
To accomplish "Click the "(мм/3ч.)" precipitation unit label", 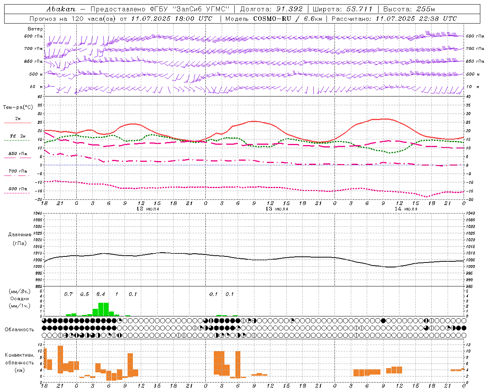I will 20,291.
